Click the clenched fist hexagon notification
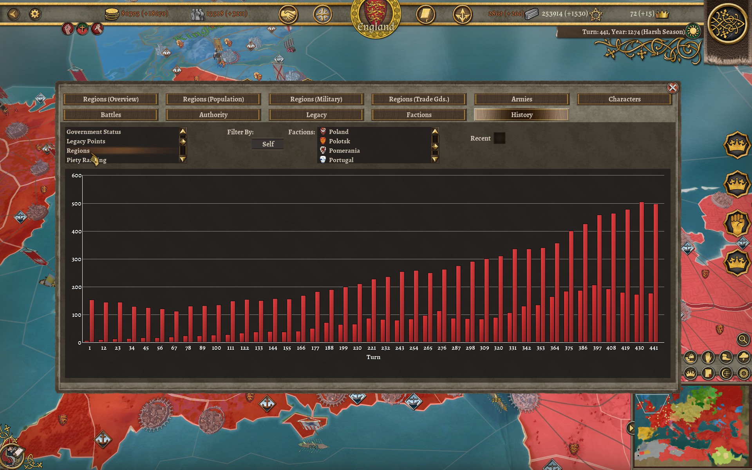This screenshot has height=470, width=752. 736,223
